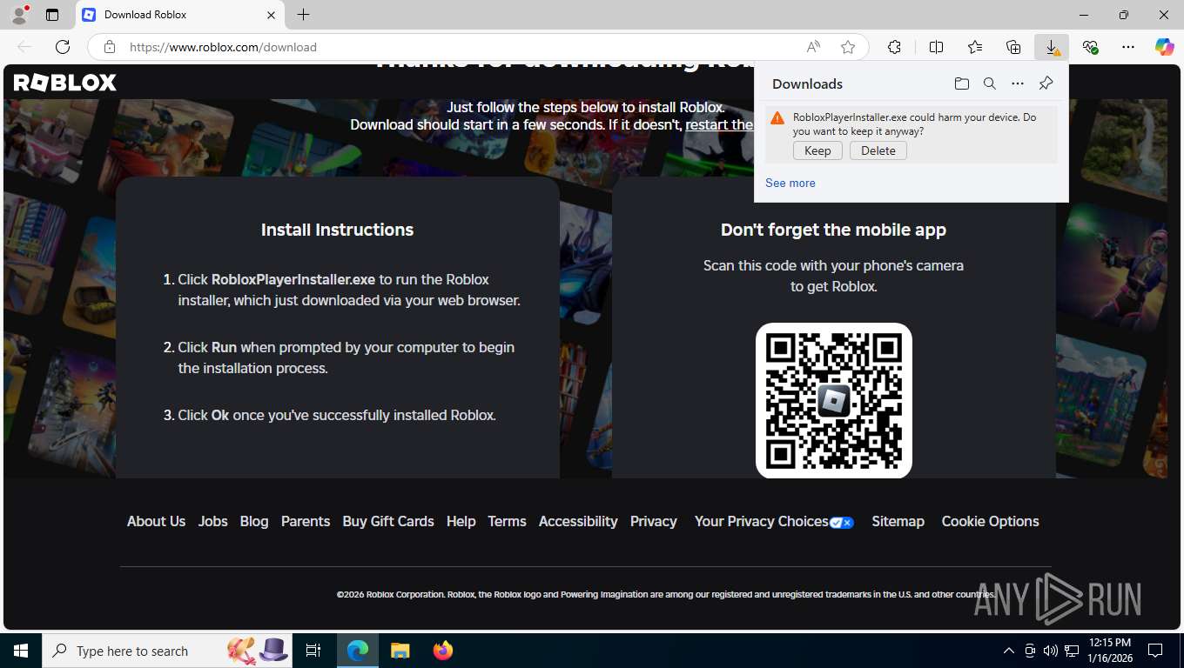This screenshot has height=668, width=1184.
Task: Open Your Privacy Choices link
Action: (x=773, y=521)
